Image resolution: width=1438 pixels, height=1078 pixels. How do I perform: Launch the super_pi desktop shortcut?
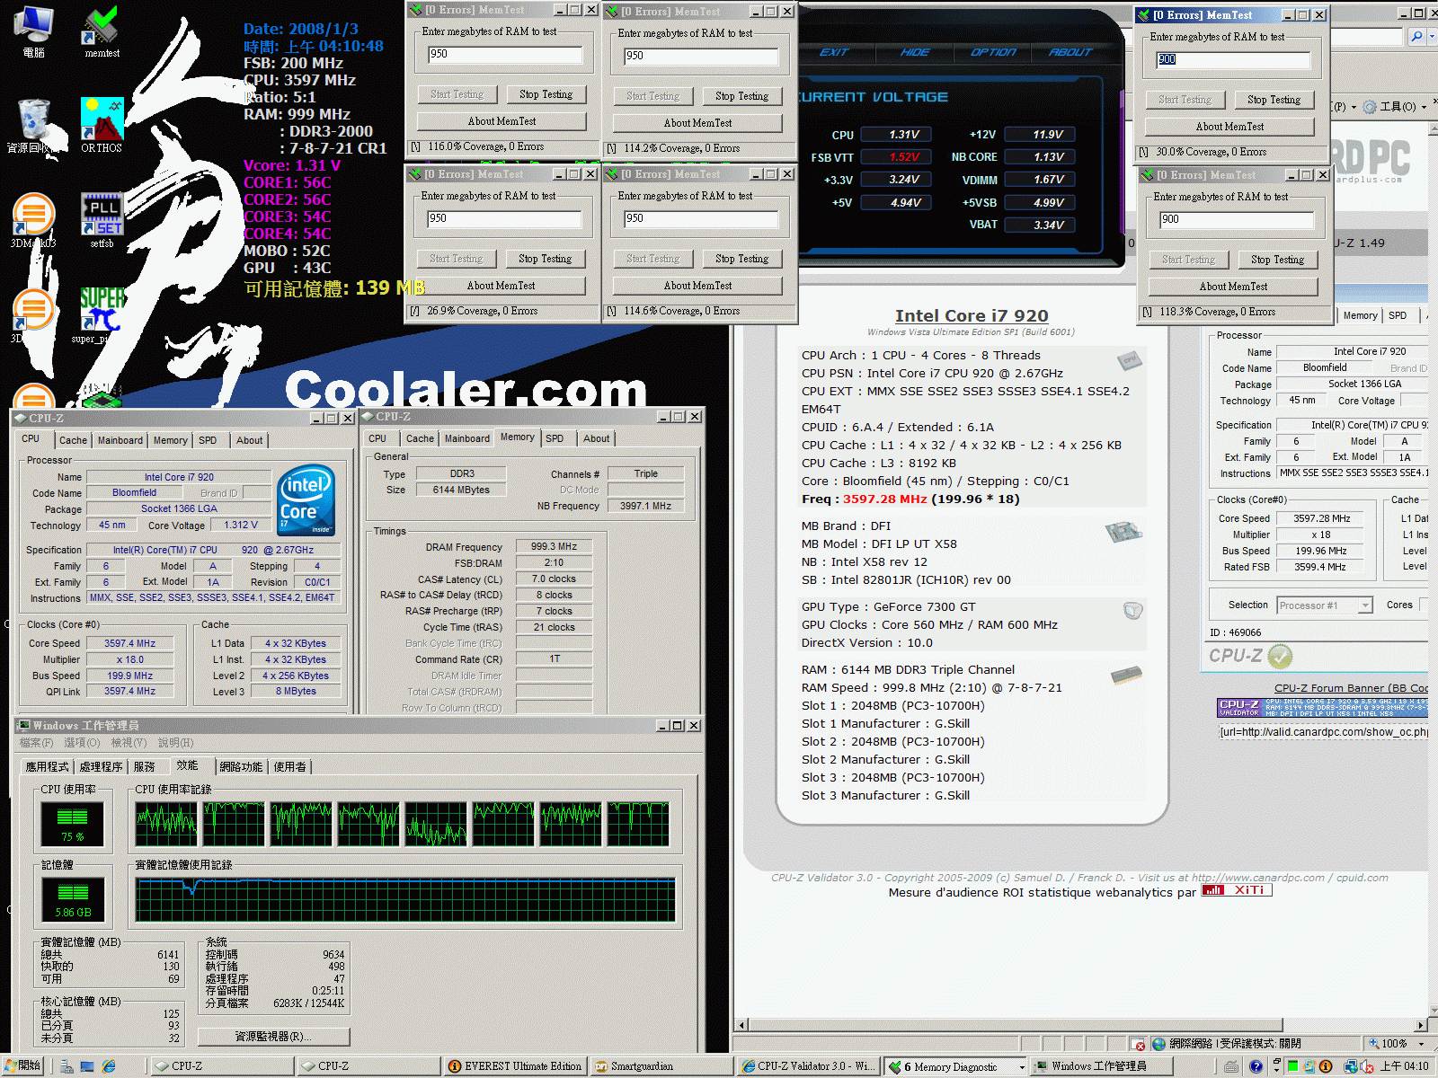pos(102,314)
